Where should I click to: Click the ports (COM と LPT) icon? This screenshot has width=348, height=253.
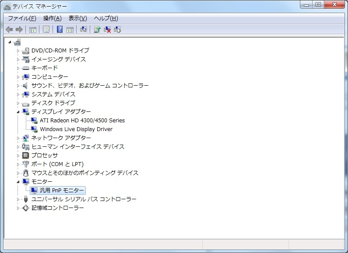point(26,164)
